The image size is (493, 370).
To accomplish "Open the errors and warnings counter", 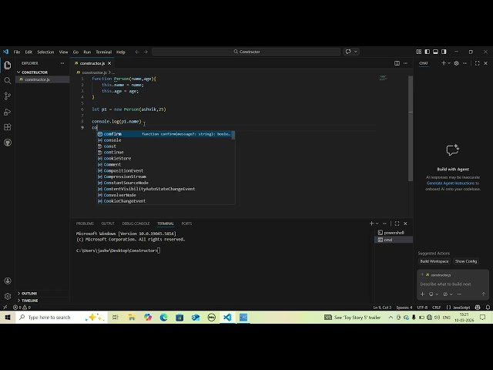I will coord(22,308).
